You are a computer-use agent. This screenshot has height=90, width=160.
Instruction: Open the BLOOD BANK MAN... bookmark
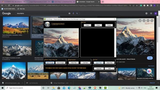[8, 9]
